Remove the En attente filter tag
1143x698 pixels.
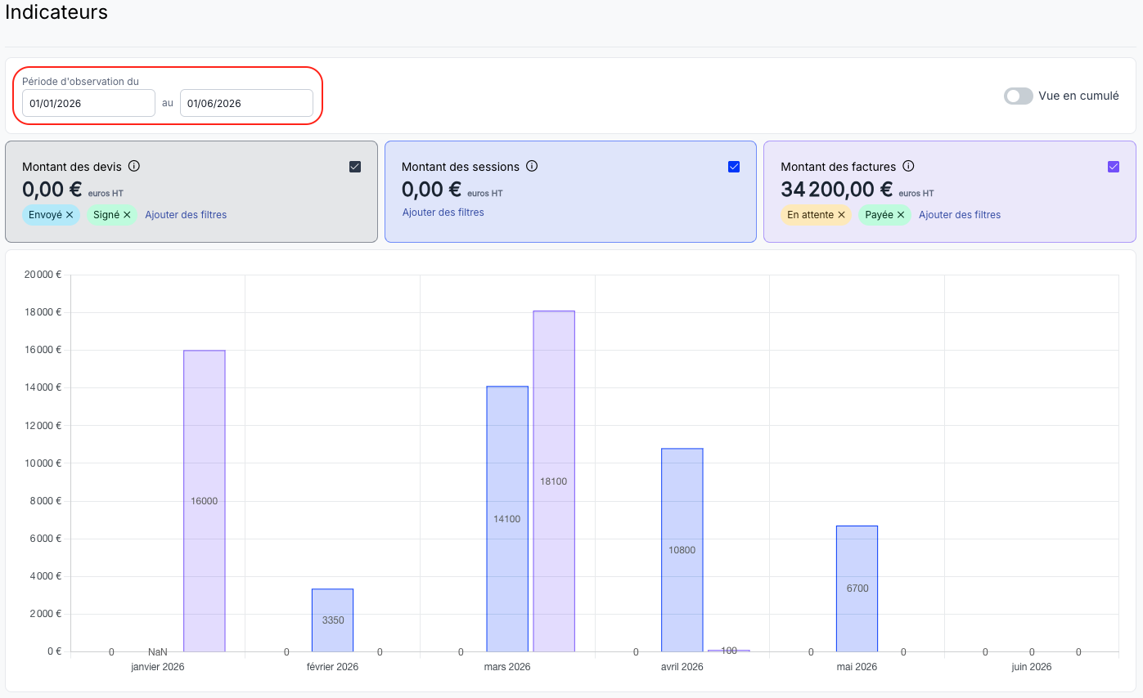click(841, 215)
